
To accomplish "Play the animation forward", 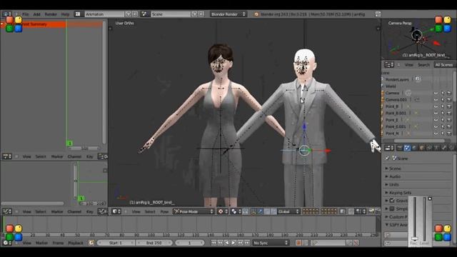I will click(233, 243).
